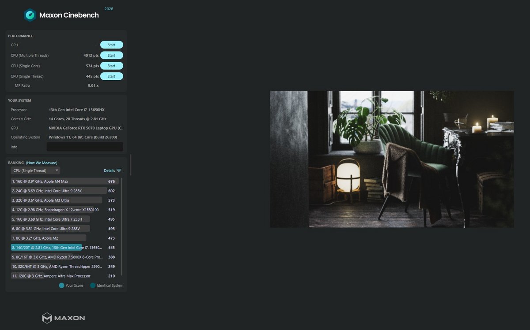This screenshot has width=530, height=330.
Task: Click the Your Score legend dot
Action: [61, 286]
